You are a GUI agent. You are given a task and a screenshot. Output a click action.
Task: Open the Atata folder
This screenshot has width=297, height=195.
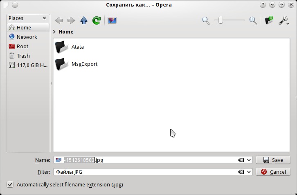tap(70, 47)
